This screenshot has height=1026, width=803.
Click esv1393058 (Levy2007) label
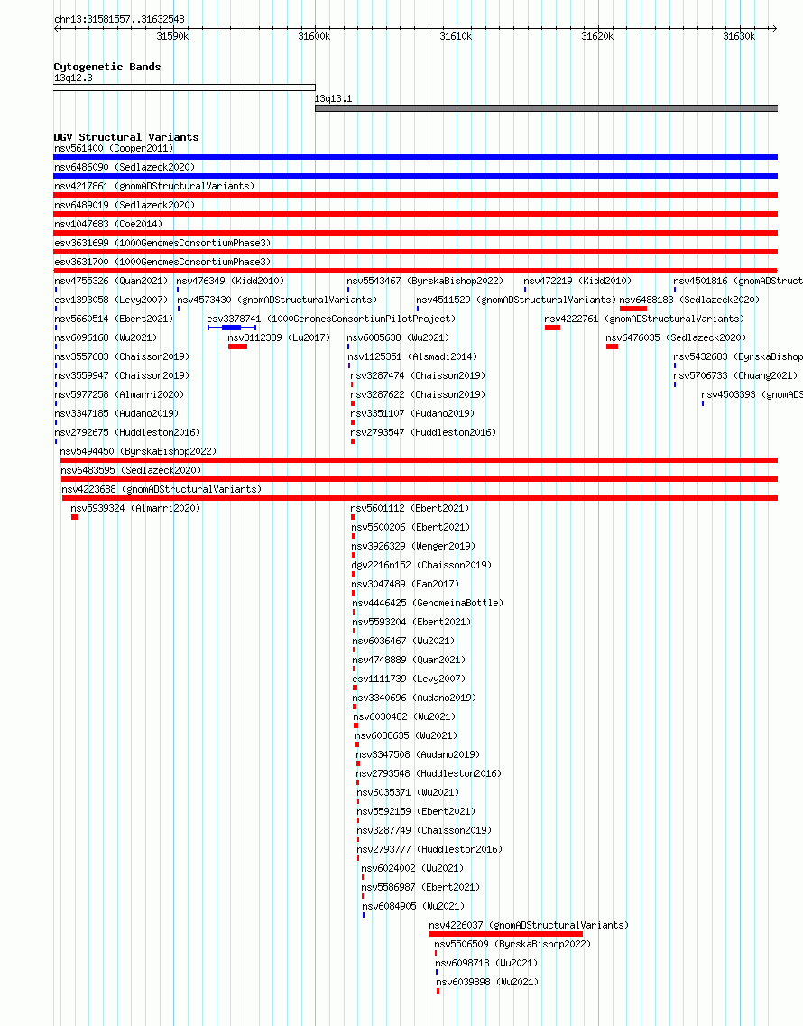(x=111, y=300)
